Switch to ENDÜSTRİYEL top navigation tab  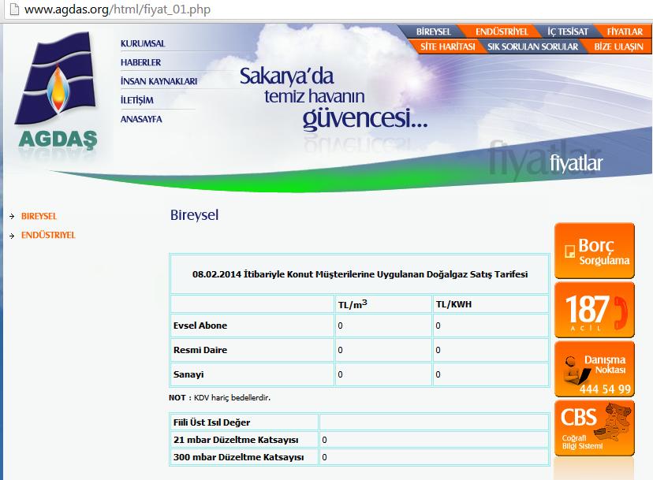pyautogui.click(x=502, y=32)
